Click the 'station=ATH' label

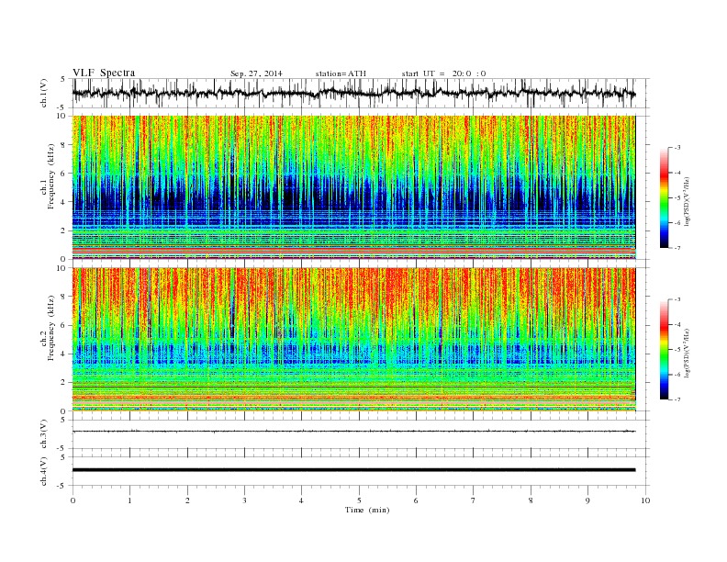pyautogui.click(x=341, y=73)
